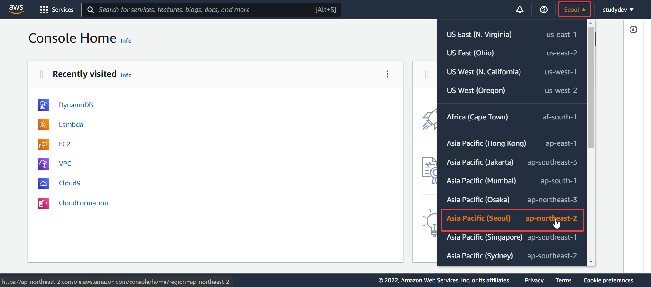The width and height of the screenshot is (651, 287).
Task: Click the search magnifier icon
Action: coord(90,10)
